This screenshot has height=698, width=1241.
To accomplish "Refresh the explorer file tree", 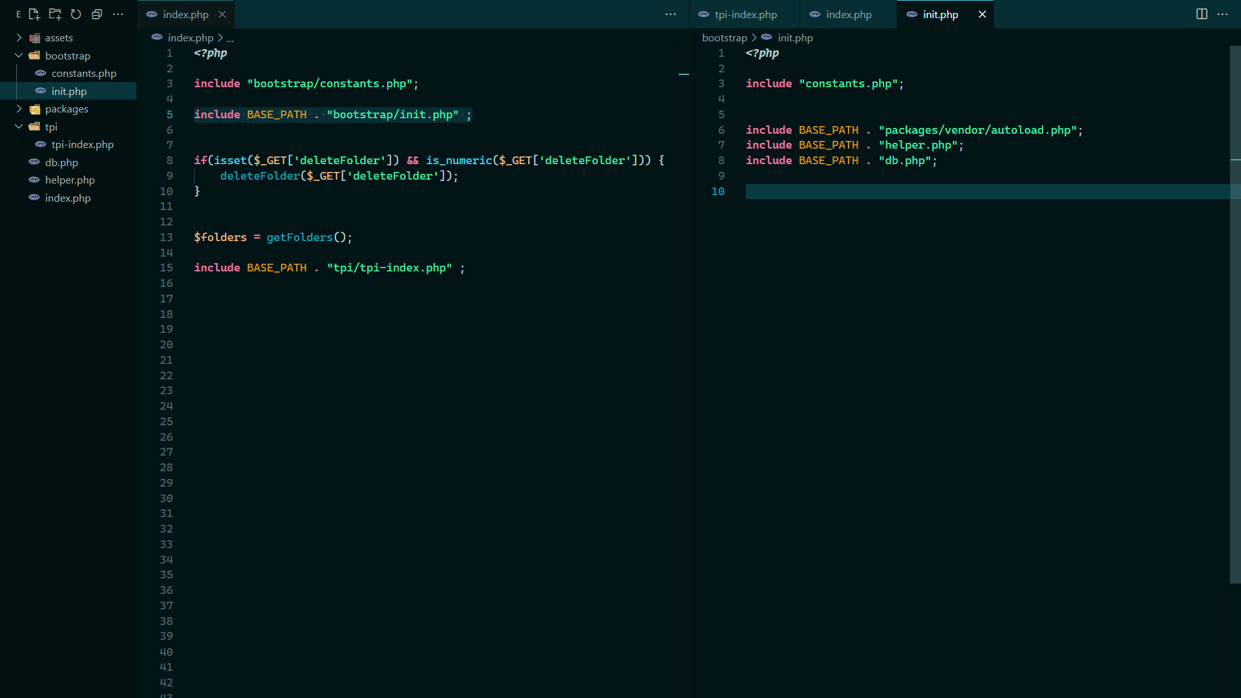I will coord(76,14).
